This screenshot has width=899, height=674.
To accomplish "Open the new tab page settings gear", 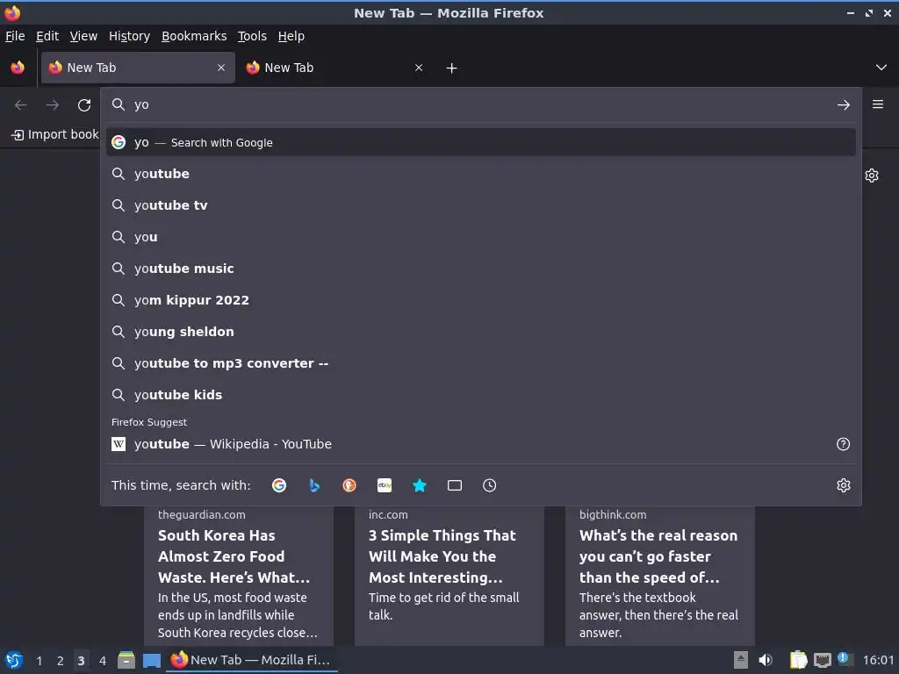I will (x=872, y=176).
